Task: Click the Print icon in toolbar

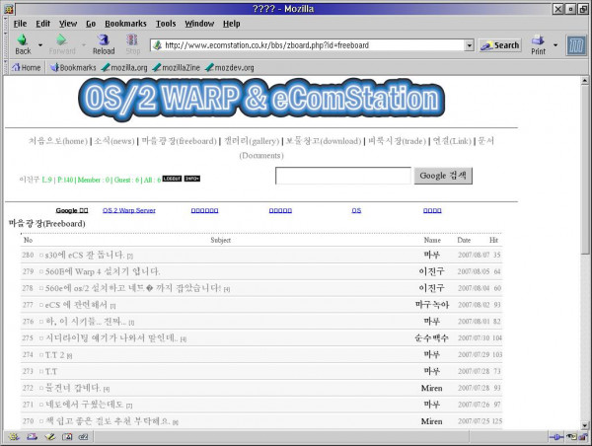Action: tap(538, 40)
